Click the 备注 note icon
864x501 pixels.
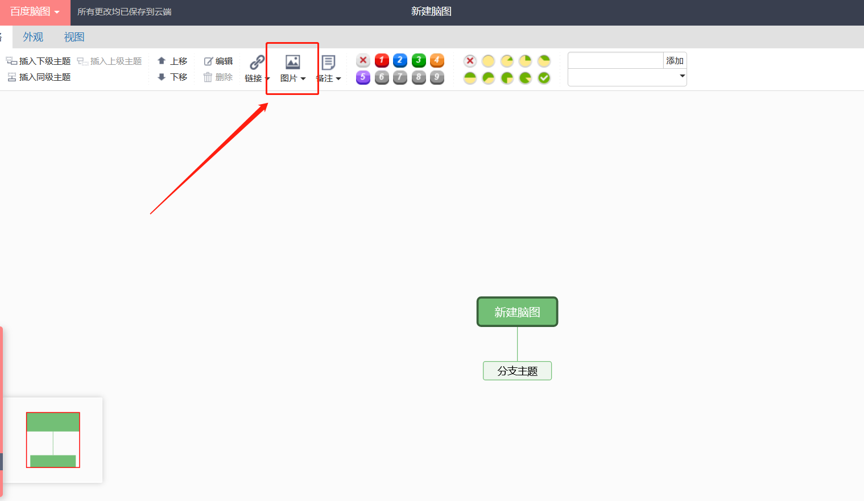[x=328, y=61]
